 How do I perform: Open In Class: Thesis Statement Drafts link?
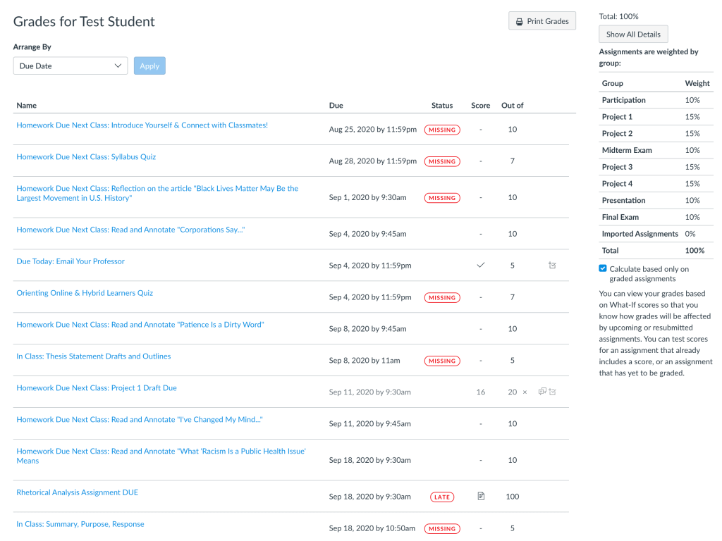[x=94, y=356]
